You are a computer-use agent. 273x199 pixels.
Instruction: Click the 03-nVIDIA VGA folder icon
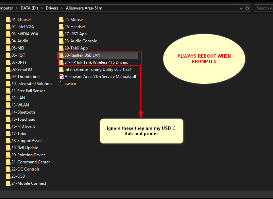tap(8, 34)
